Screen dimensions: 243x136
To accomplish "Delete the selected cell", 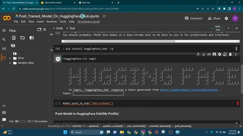I will coord(230,54).
